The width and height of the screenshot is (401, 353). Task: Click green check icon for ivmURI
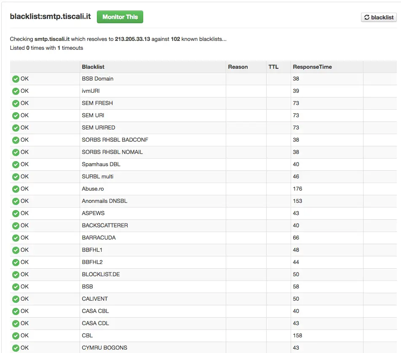[16, 91]
